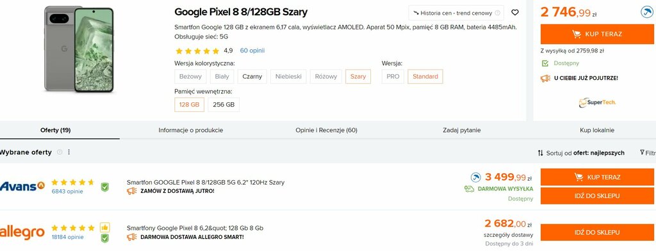
Task: Expand the Filtr options
Action: click(648, 153)
